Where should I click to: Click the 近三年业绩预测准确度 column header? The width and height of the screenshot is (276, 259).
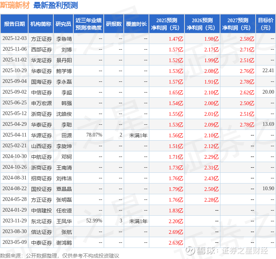point(89,24)
